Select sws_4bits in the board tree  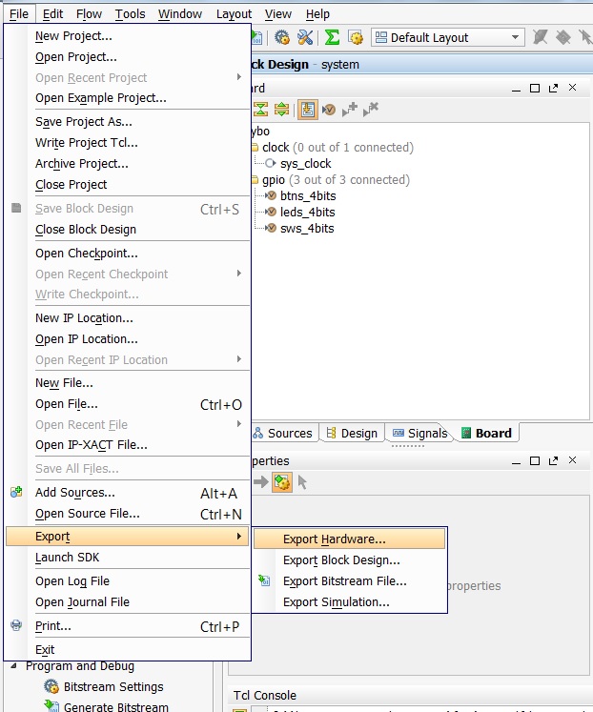tap(307, 229)
